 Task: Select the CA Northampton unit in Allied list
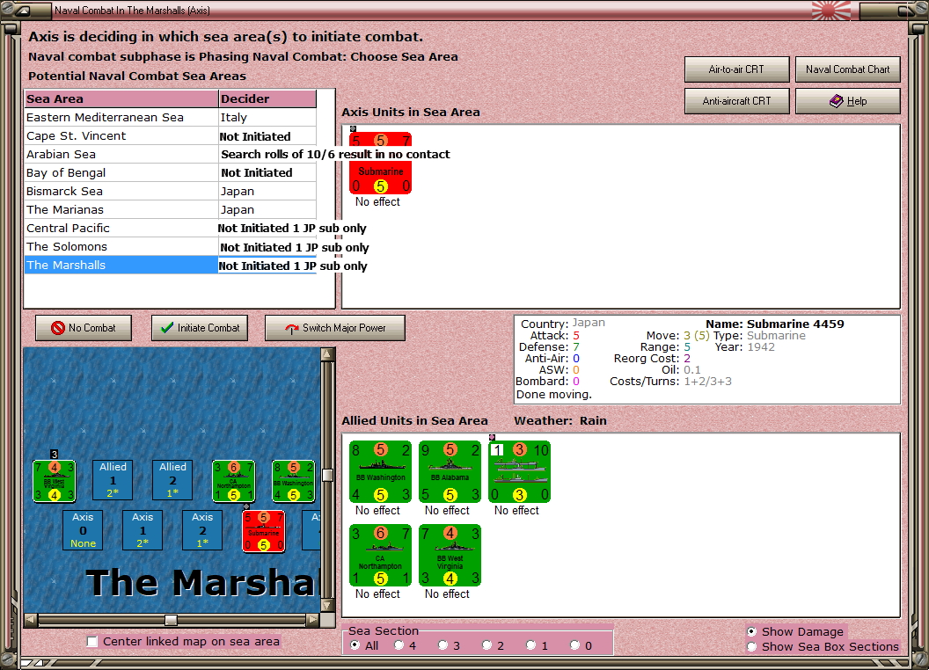(380, 555)
